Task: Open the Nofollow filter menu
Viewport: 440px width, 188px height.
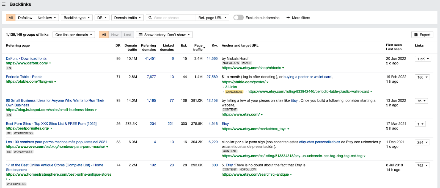Action: pos(46,18)
